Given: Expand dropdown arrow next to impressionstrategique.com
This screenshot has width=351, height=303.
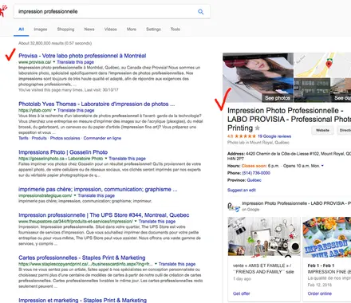Looking at the screenshot, I should (75, 195).
